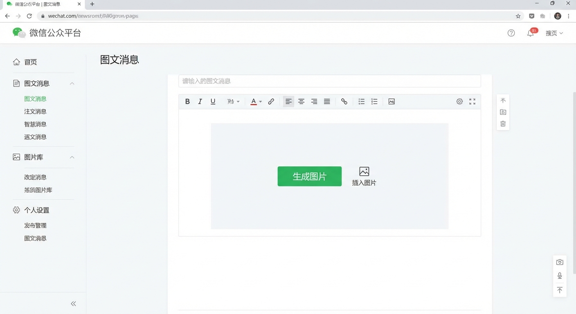The image size is (576, 314).
Task: Toggle italic formatting in the editor toolbar
Action: (200, 101)
